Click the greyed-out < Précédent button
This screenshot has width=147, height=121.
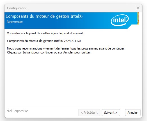click(x=89, y=113)
